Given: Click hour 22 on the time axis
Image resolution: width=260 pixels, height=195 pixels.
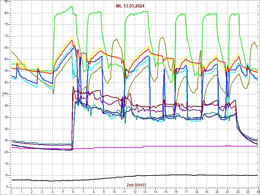Looking at the screenshot, I should [238, 192].
